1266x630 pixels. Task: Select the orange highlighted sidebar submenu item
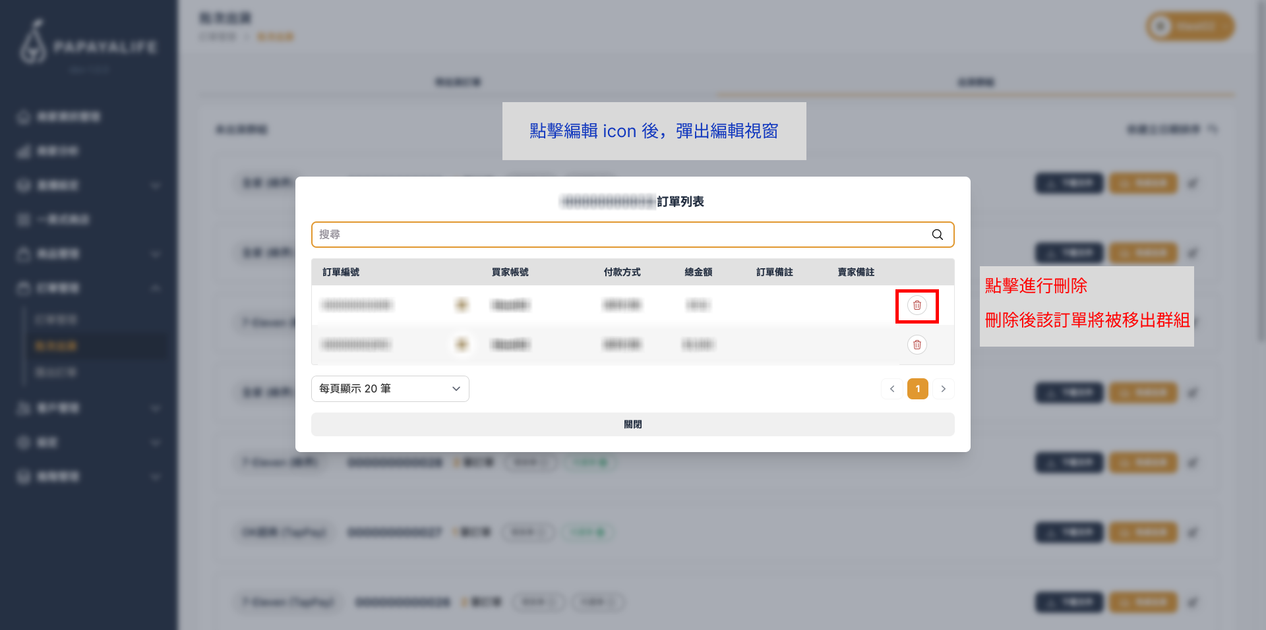[x=56, y=346]
